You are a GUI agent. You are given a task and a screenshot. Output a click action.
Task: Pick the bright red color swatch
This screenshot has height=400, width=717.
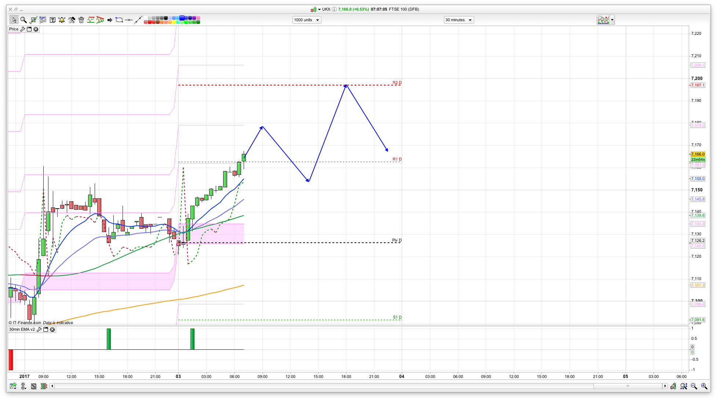pyautogui.click(x=150, y=22)
